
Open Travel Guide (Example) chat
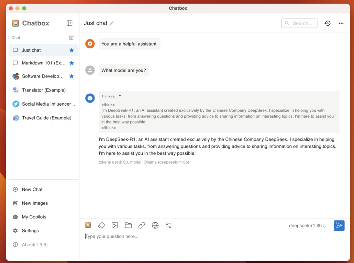click(x=43, y=118)
